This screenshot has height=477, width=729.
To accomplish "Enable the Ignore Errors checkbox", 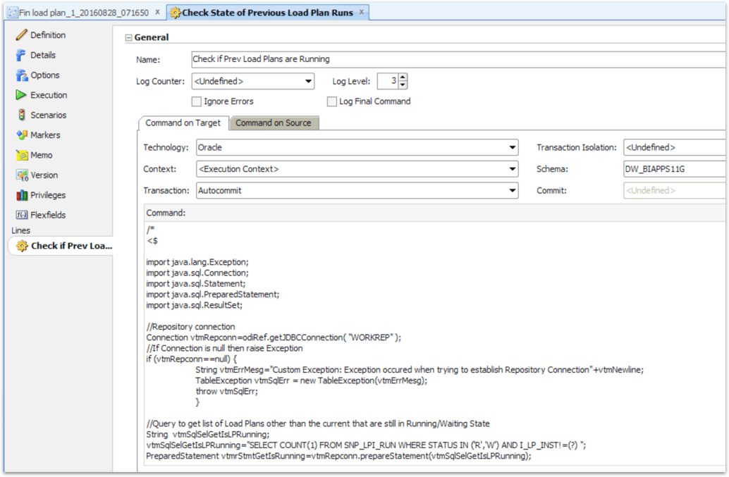I will (196, 101).
